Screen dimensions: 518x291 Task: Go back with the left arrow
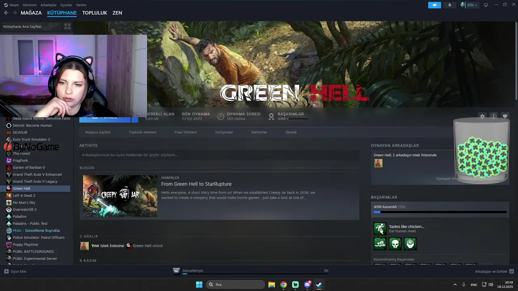click(6, 13)
